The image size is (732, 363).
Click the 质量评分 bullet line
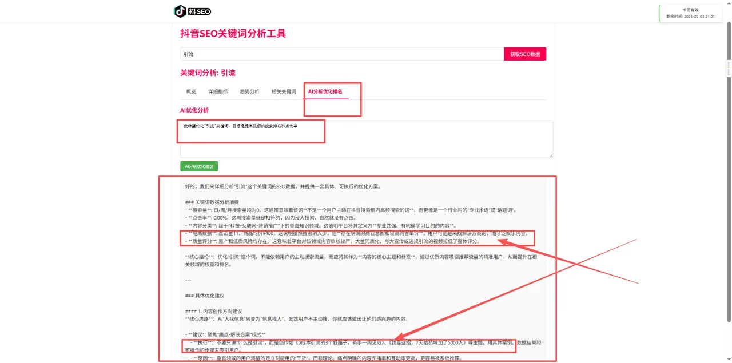point(333,241)
